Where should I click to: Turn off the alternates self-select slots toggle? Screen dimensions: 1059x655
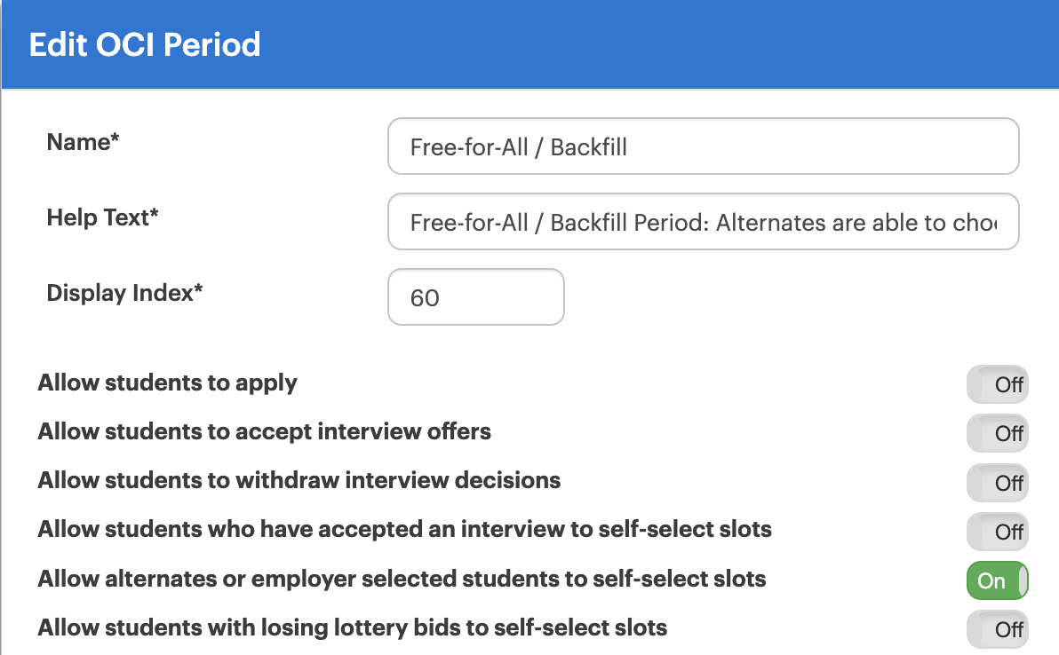point(997,580)
